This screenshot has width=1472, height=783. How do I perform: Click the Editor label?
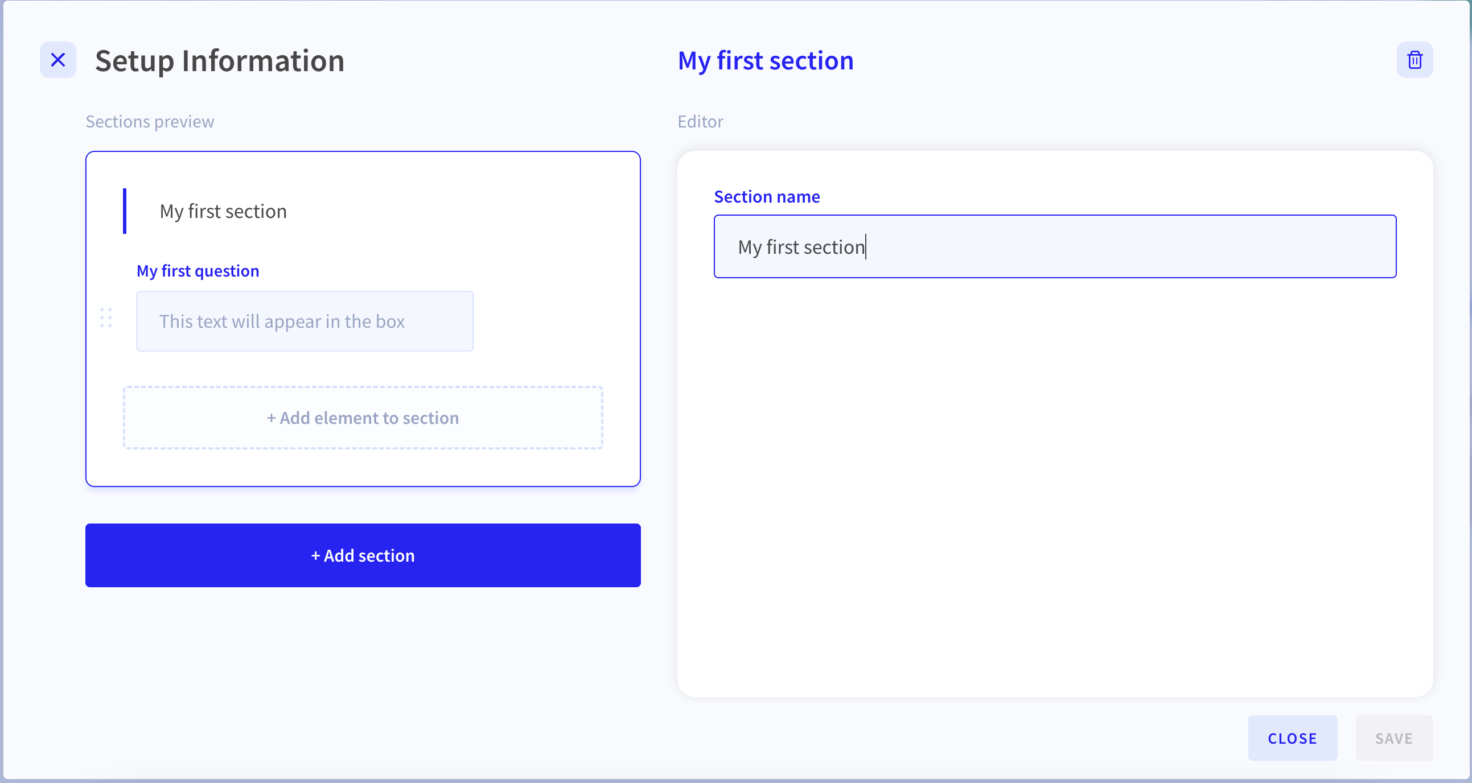[x=700, y=122]
